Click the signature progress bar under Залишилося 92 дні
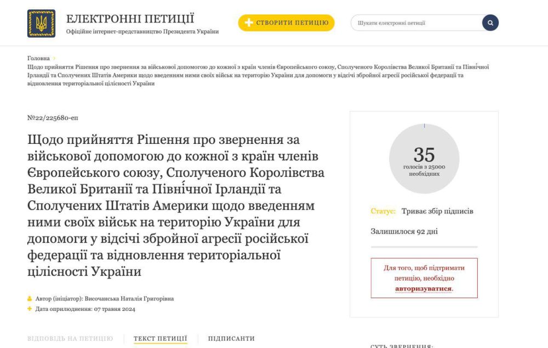Viewport: 548px width, 348px height. pyautogui.click(x=424, y=247)
